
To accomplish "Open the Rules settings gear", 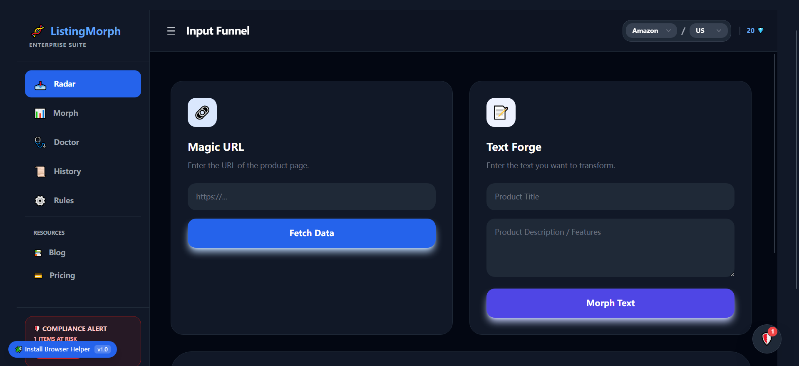I will tap(40, 200).
